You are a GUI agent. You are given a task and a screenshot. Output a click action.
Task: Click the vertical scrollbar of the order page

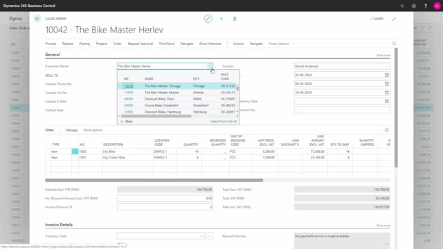point(396,107)
